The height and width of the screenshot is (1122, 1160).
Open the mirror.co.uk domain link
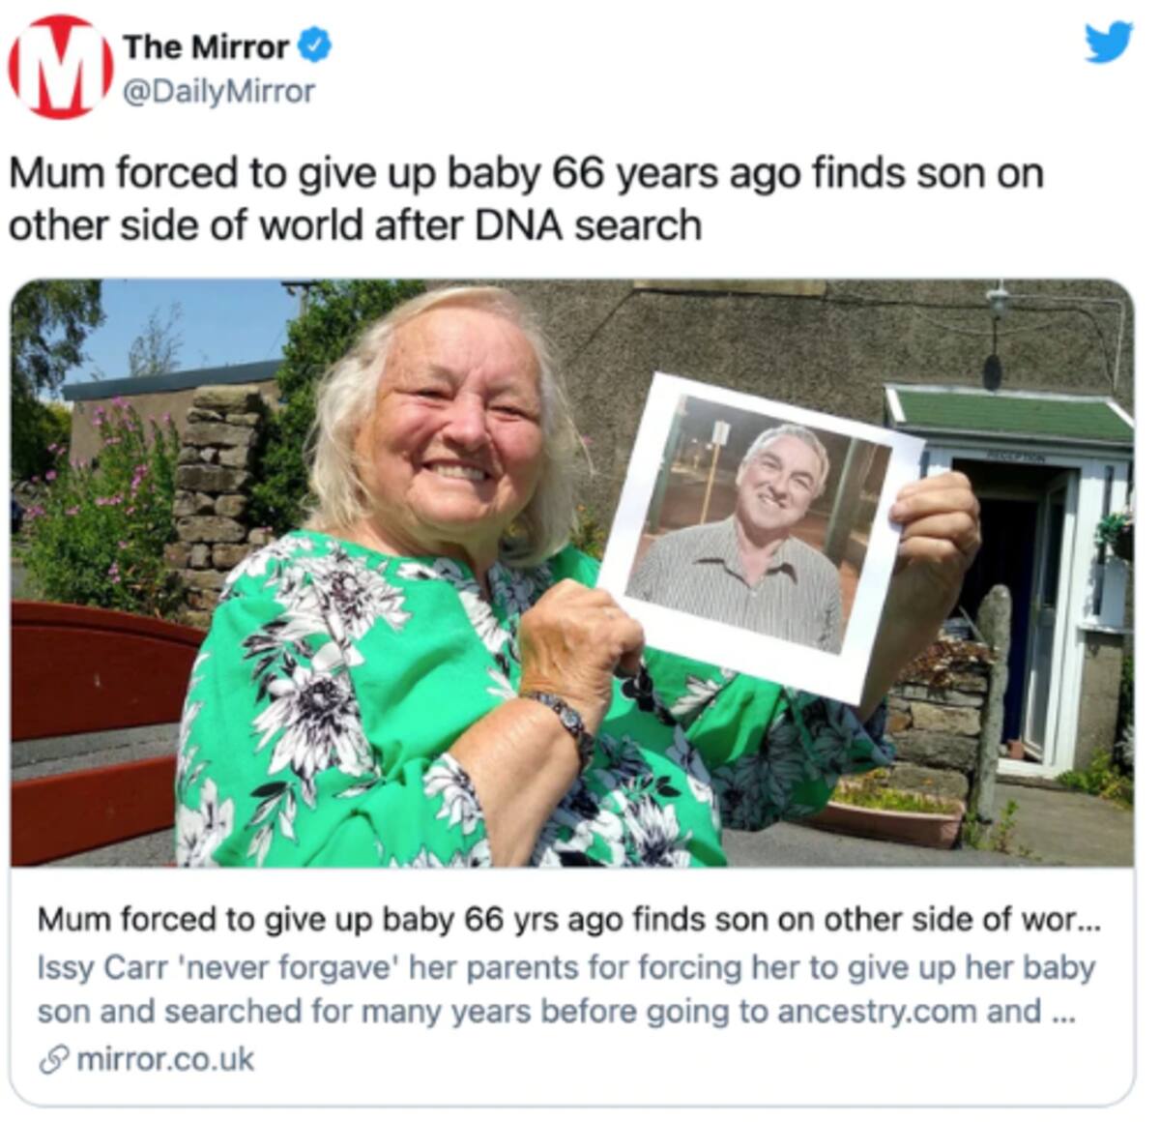click(164, 1060)
